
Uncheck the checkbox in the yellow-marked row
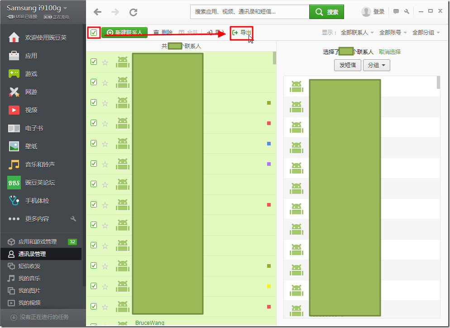(94, 286)
